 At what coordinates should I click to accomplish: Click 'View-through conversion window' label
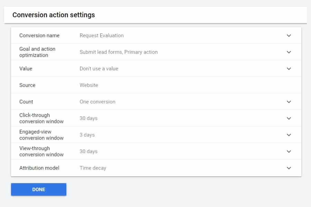coord(41,151)
